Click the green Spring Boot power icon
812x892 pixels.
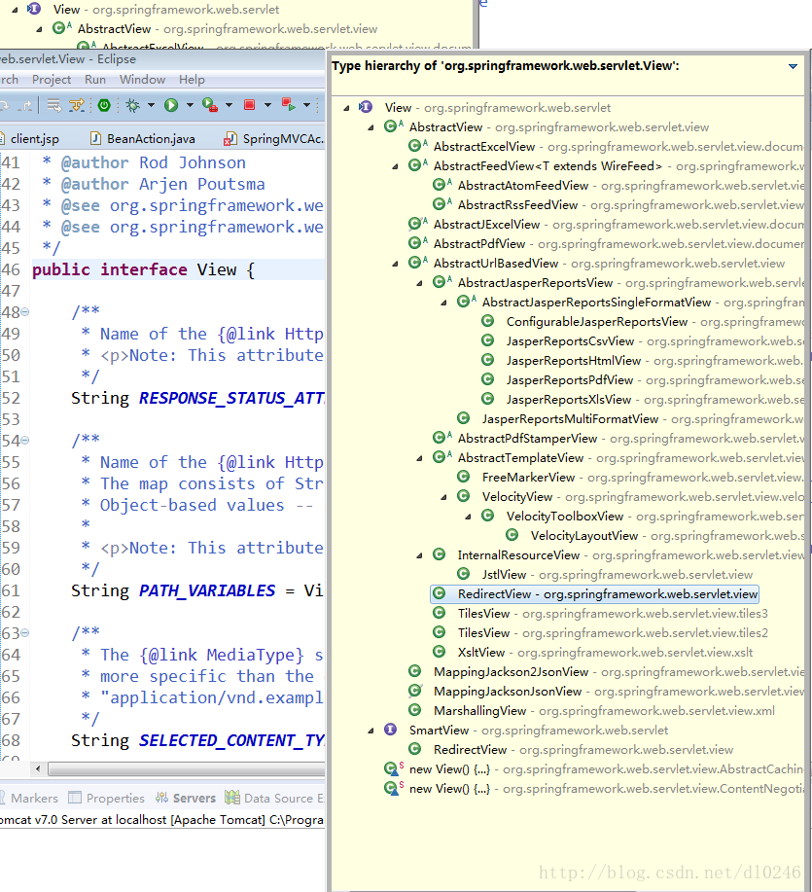pyautogui.click(x=104, y=105)
